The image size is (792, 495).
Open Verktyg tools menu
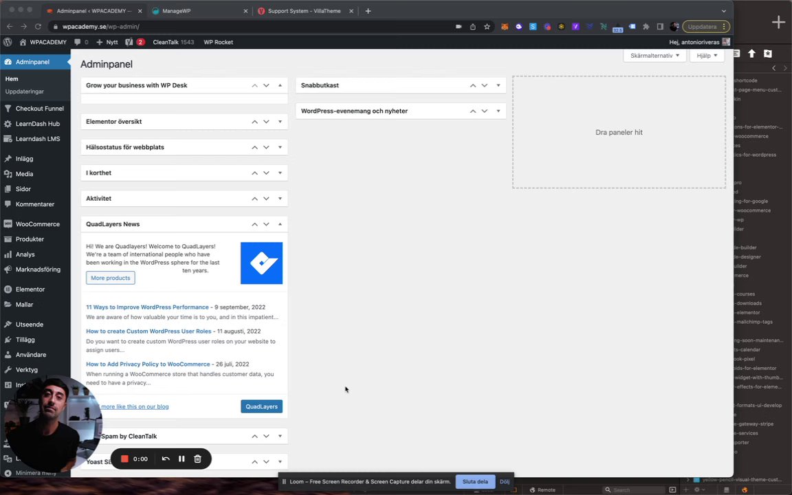tap(35, 370)
